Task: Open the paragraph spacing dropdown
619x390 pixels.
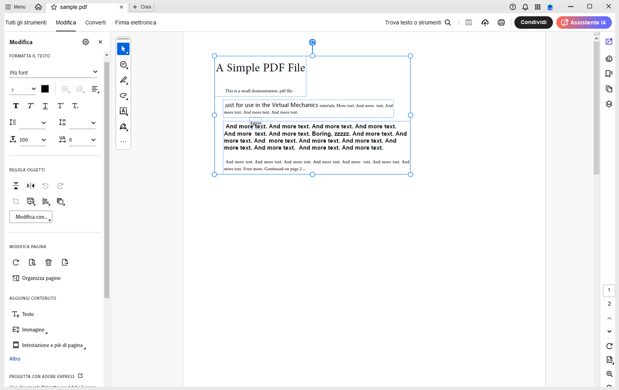Action: pyautogui.click(x=82, y=123)
